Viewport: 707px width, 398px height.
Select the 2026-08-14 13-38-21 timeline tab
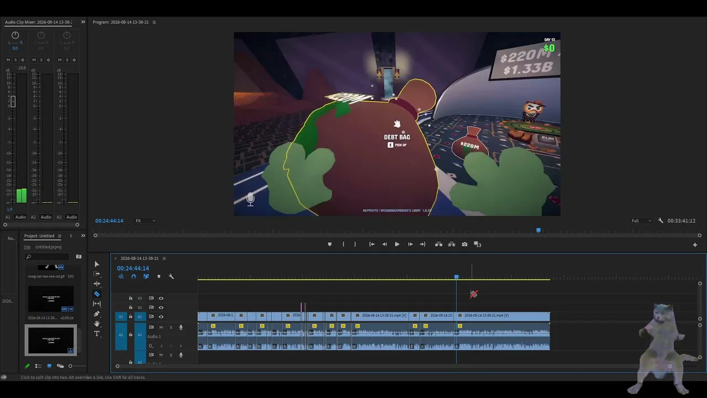coord(140,258)
